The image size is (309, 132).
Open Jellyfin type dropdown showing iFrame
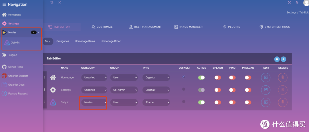[x=156, y=102]
